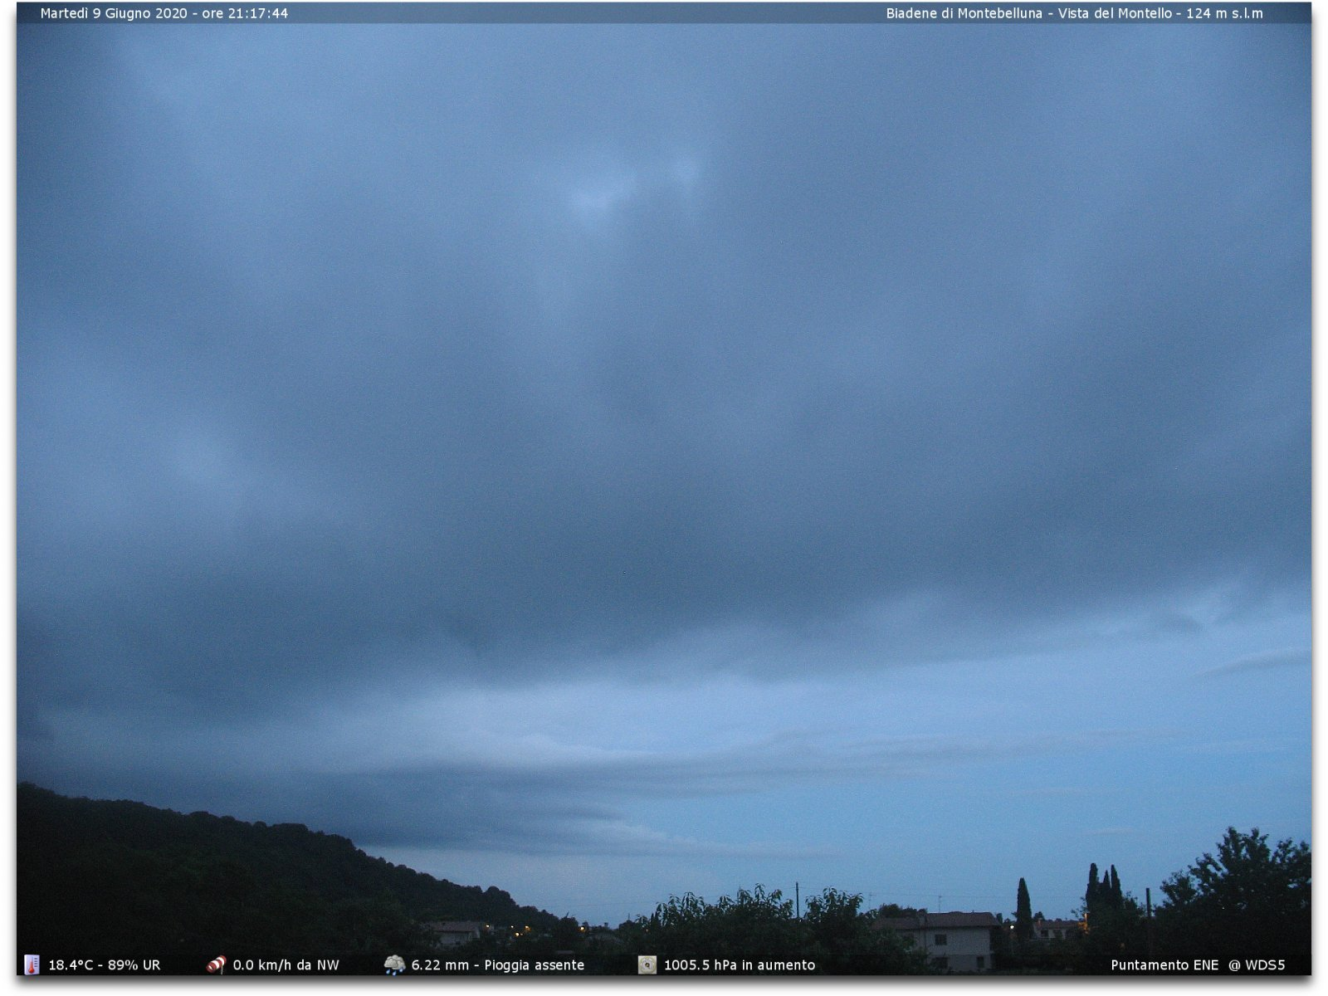Click the 6.22 mm - Pioggia assente text
Screen dimensions: 1328x996
coord(497,965)
